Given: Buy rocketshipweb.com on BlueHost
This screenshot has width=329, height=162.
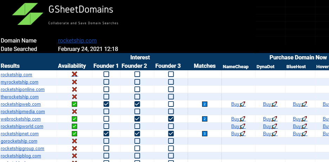Looking at the screenshot, I should point(300,104).
